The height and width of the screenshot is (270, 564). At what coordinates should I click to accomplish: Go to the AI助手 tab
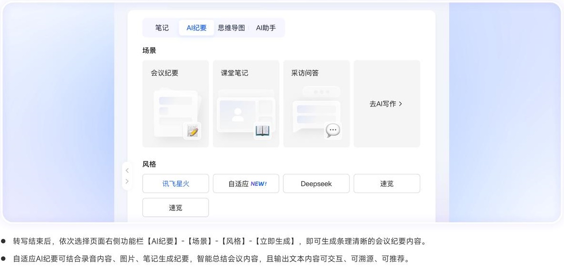tap(266, 28)
